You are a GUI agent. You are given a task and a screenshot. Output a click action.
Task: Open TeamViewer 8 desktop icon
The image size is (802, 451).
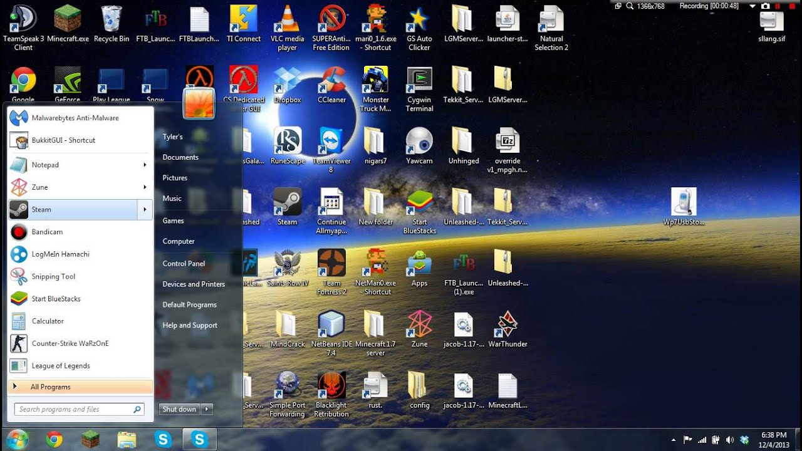click(x=331, y=150)
